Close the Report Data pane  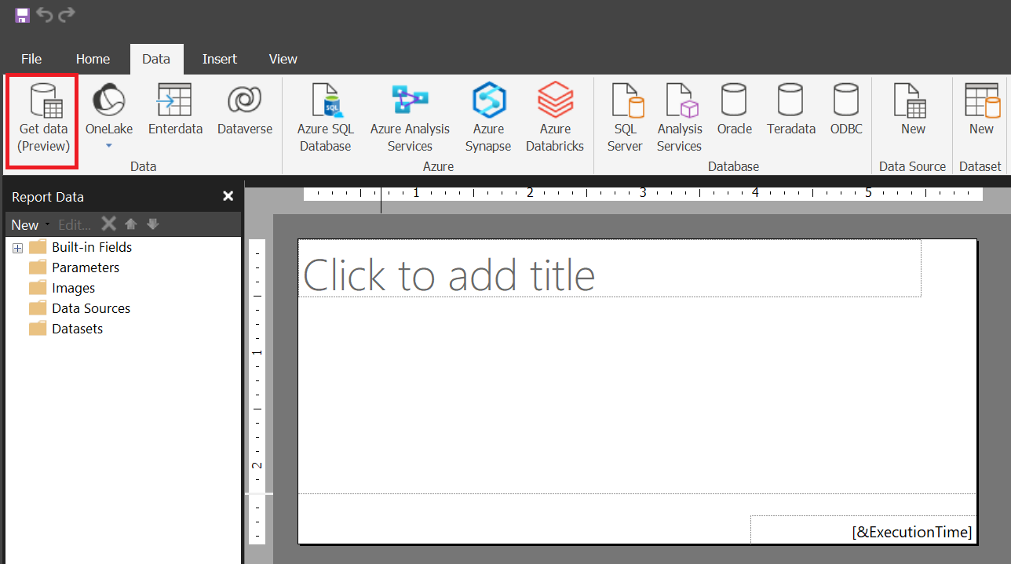point(228,196)
